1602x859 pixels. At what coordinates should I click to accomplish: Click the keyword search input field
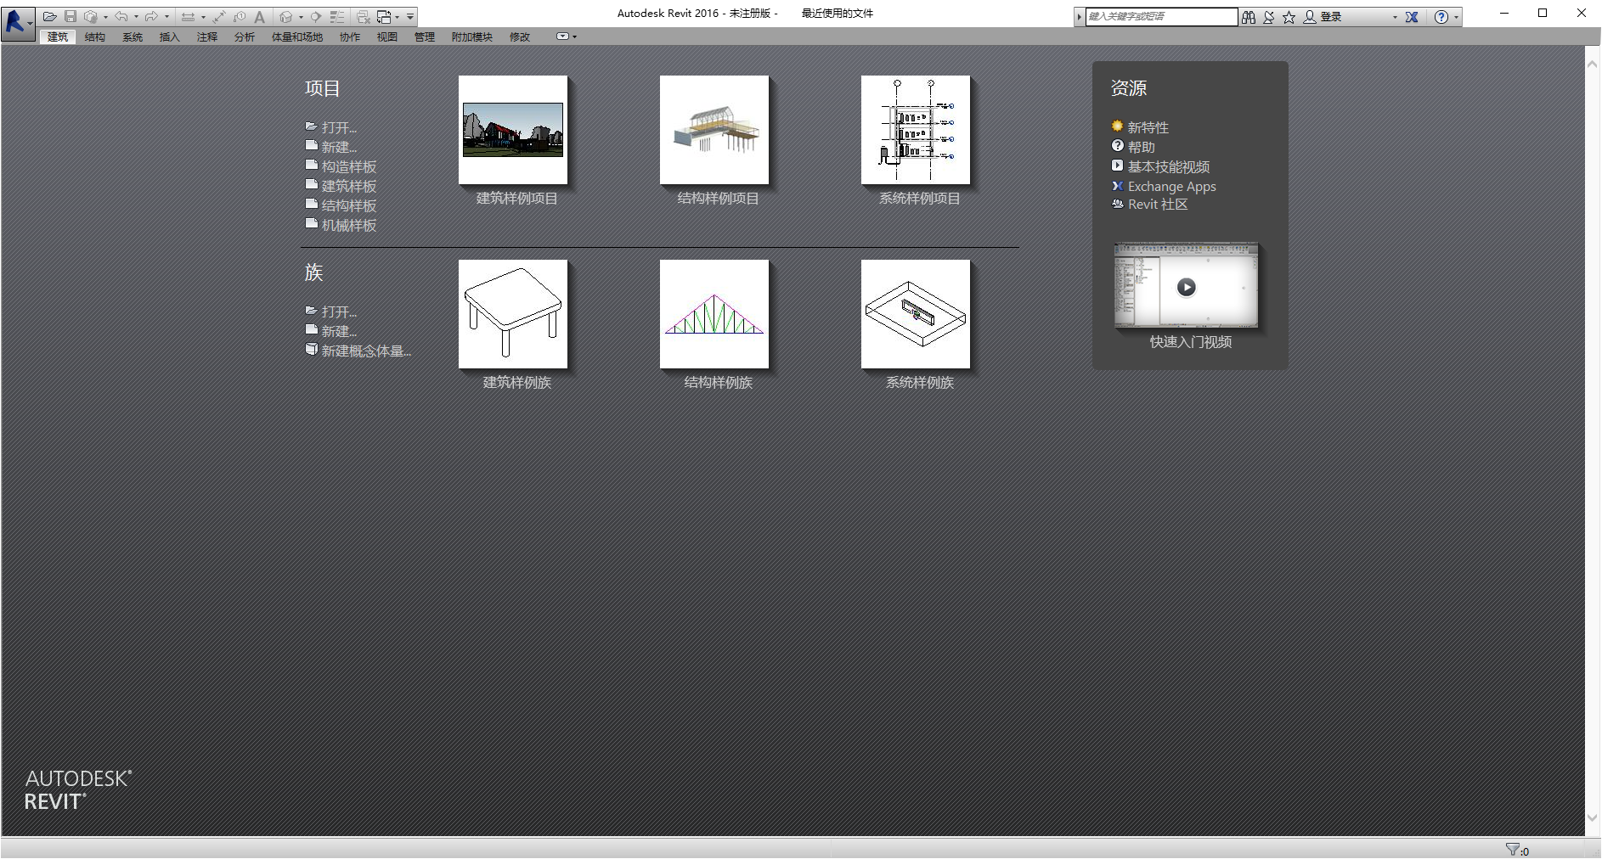[1160, 17]
